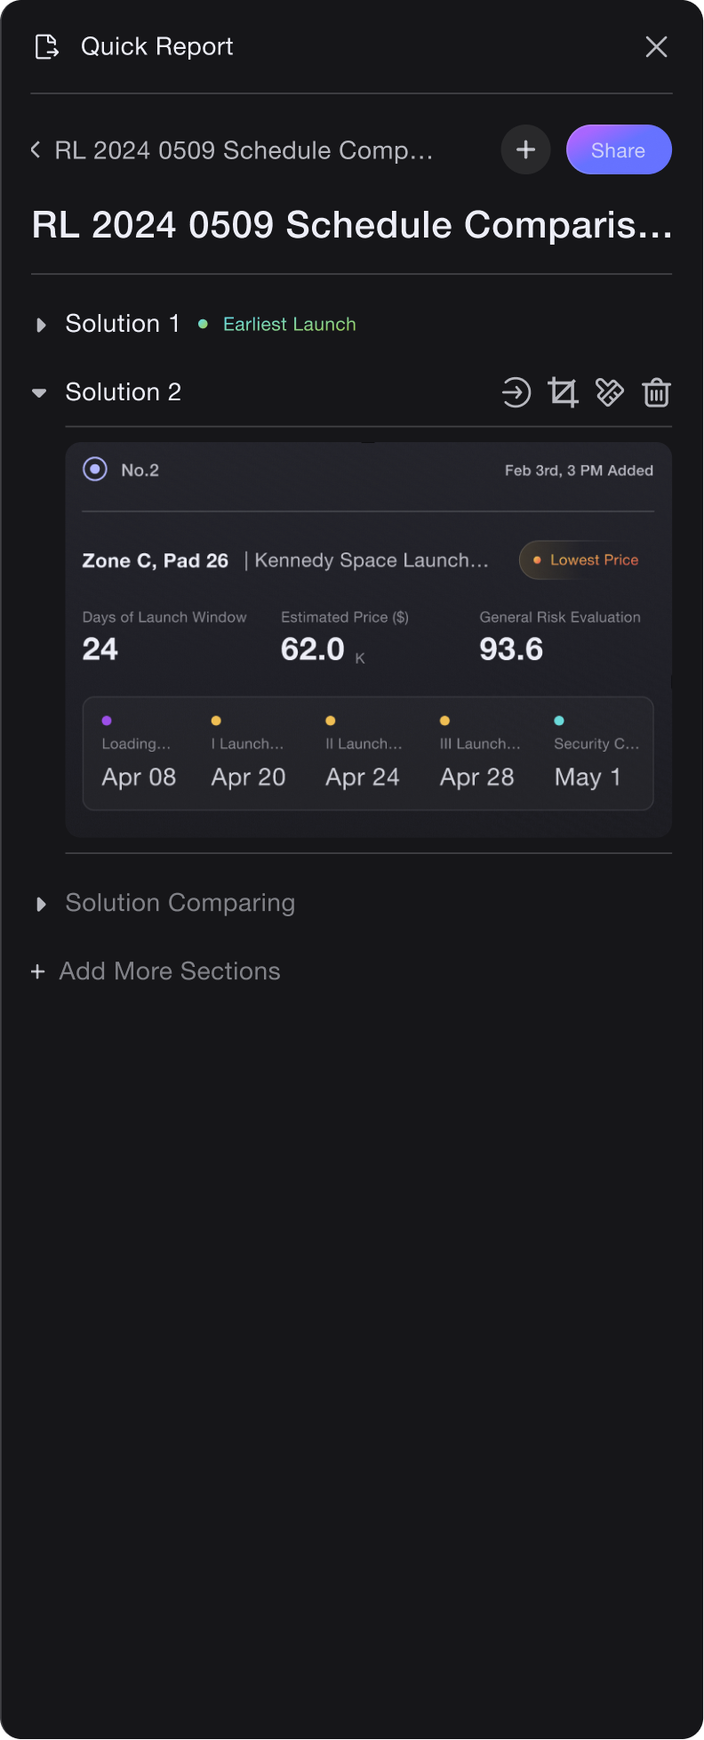
Task: Click the Earliest Launch tag
Action: point(289,325)
